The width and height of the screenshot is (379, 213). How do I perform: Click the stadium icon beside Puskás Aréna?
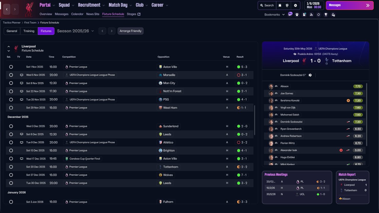[295, 54]
